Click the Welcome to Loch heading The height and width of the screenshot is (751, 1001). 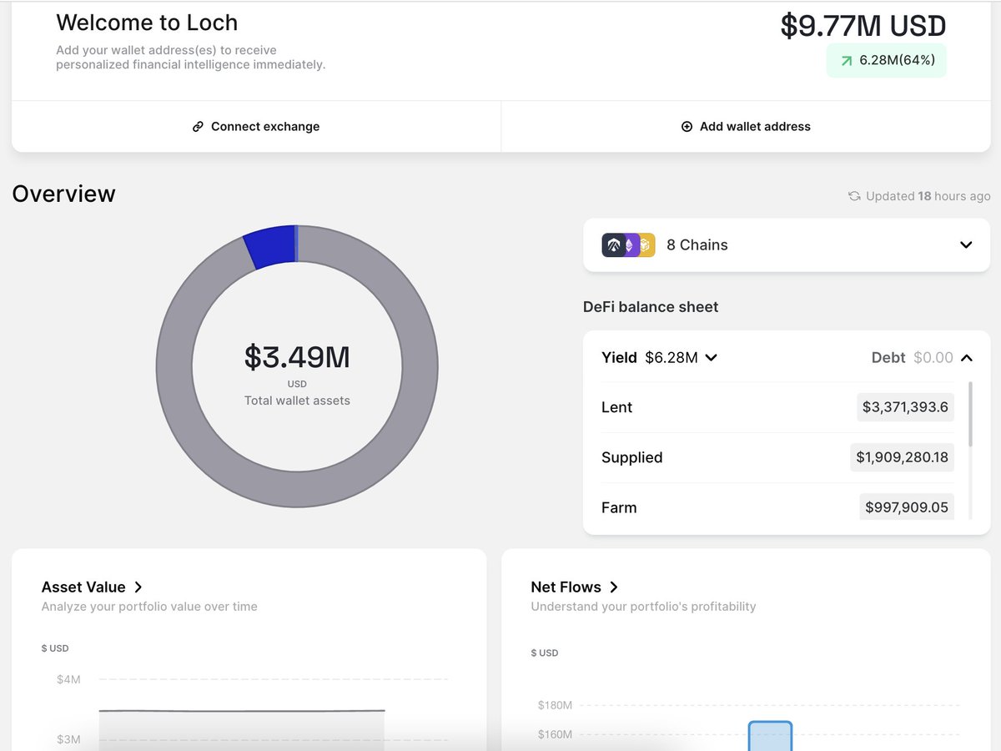point(147,23)
